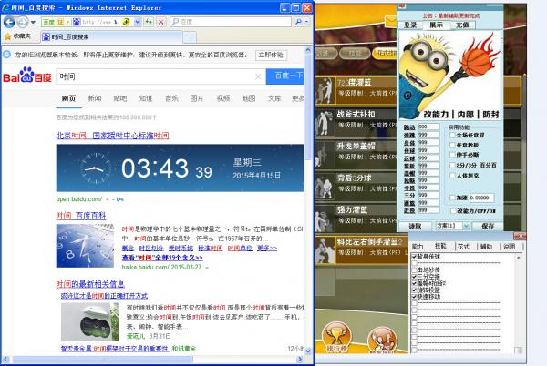Click the watch thumbnail in news result

tap(90, 321)
